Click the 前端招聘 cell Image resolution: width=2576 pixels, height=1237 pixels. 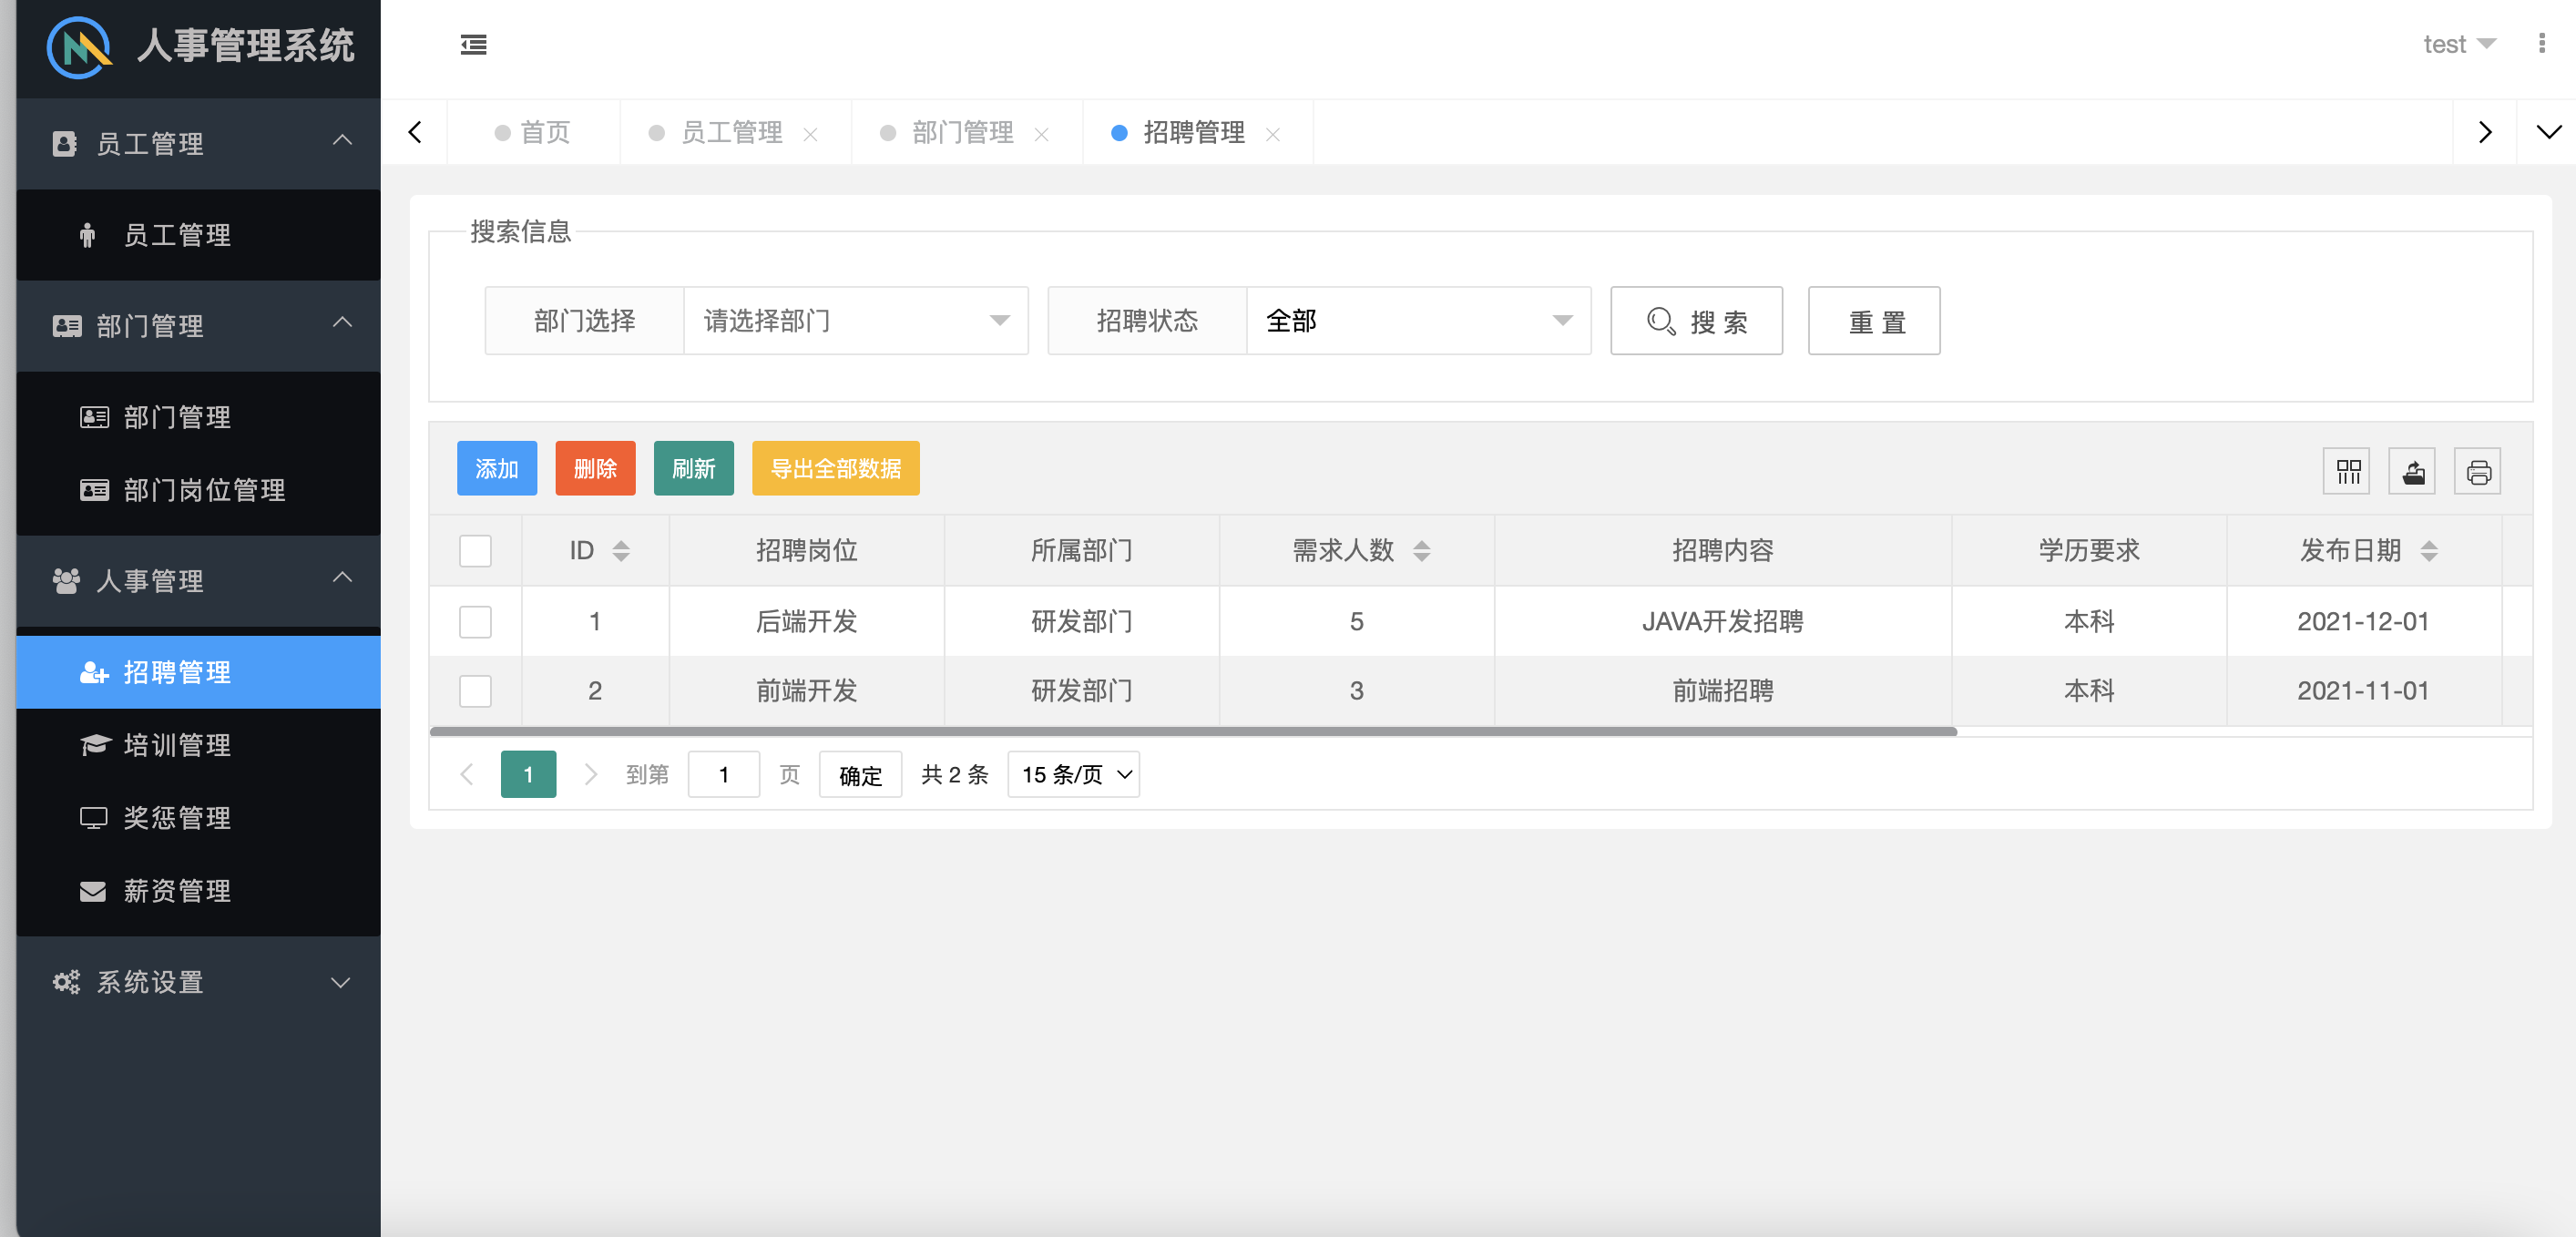1722,691
